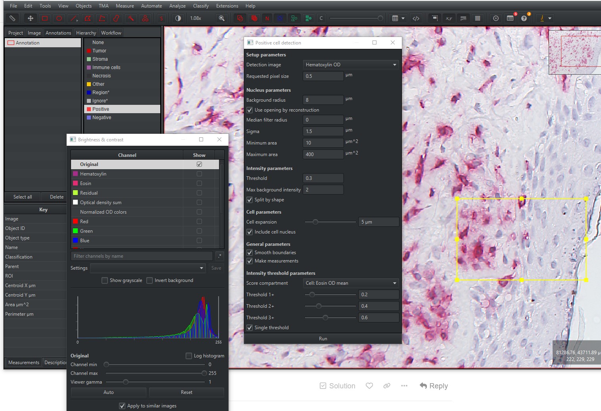
Task: Uncheck Use opening by reconstruction
Action: [x=250, y=110]
